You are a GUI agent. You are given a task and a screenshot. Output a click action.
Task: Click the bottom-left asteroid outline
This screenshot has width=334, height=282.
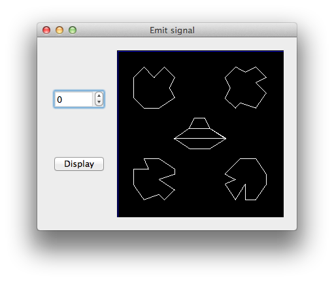154,179
